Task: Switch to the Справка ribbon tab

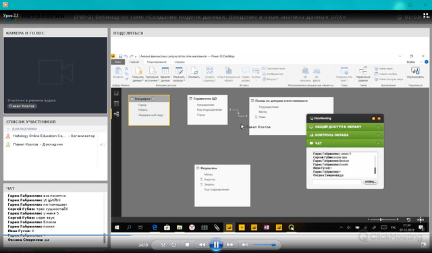Action: (180, 62)
